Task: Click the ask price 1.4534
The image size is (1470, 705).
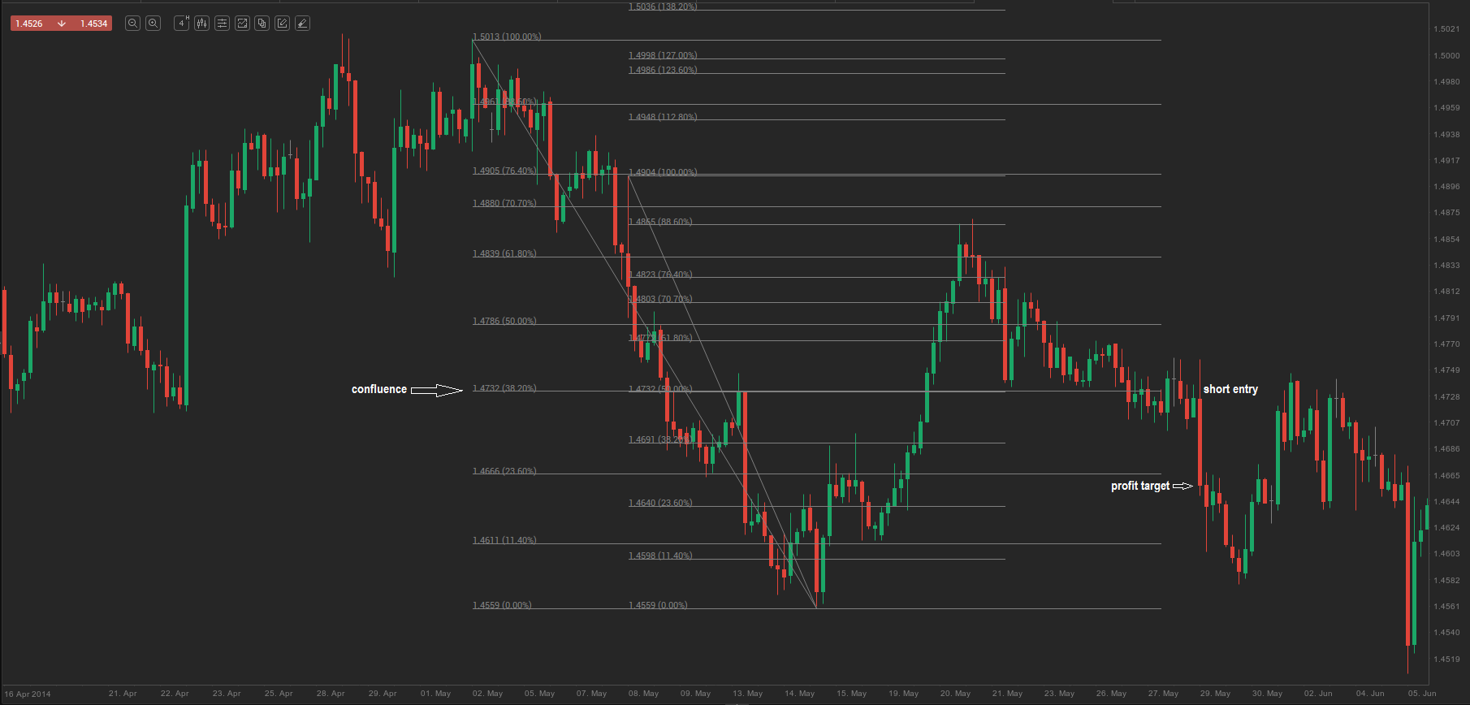Action: pyautogui.click(x=93, y=24)
